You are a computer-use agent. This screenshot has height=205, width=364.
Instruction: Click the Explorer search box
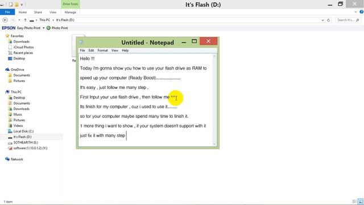point(348,20)
